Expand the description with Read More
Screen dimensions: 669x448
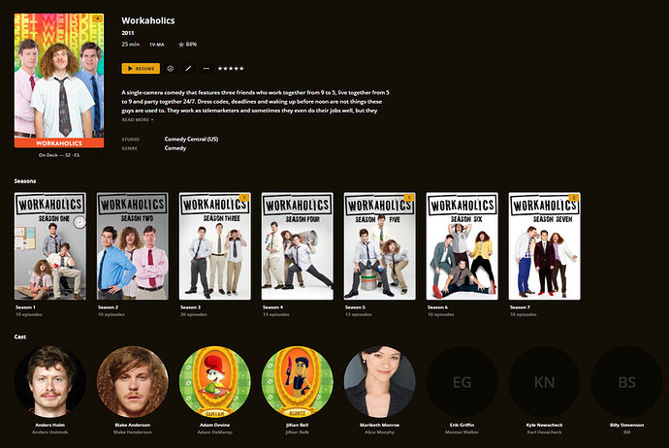click(x=138, y=120)
